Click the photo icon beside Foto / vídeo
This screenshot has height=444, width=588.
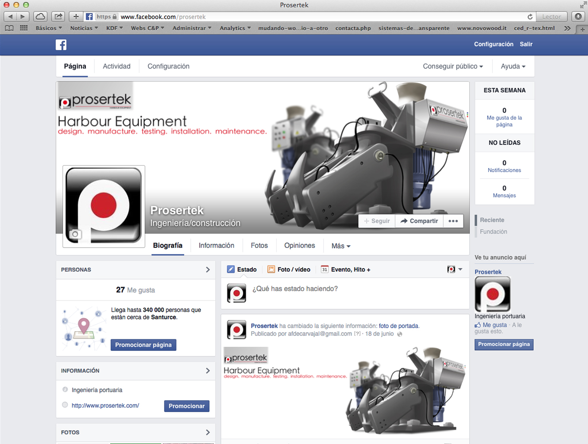click(x=271, y=269)
